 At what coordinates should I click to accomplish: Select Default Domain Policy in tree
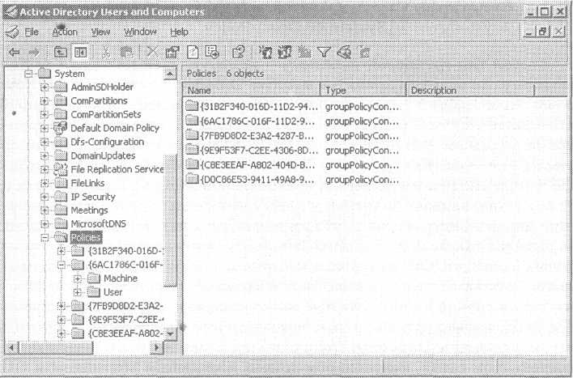115,128
